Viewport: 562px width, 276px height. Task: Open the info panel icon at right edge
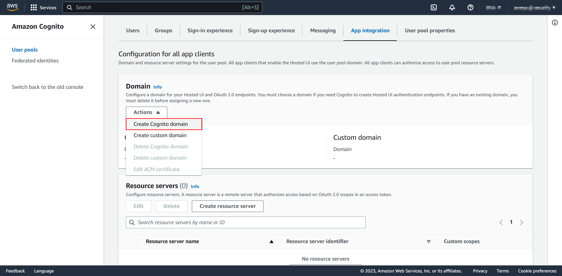tap(555, 23)
